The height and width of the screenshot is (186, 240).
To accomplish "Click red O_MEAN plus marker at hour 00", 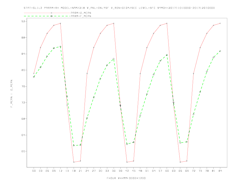I will click(x=34, y=74).
